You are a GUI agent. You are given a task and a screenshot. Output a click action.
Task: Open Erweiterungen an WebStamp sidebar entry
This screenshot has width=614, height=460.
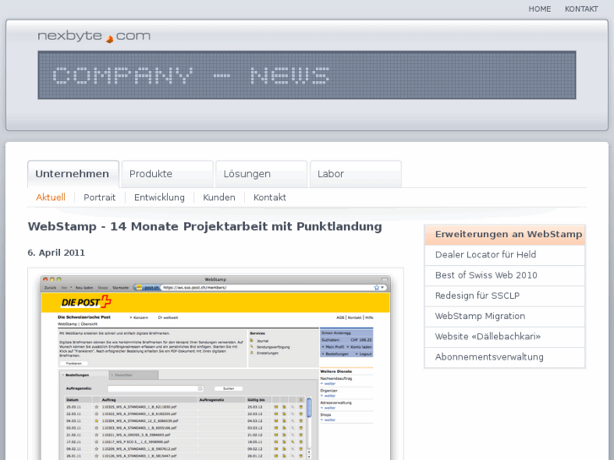pos(505,235)
